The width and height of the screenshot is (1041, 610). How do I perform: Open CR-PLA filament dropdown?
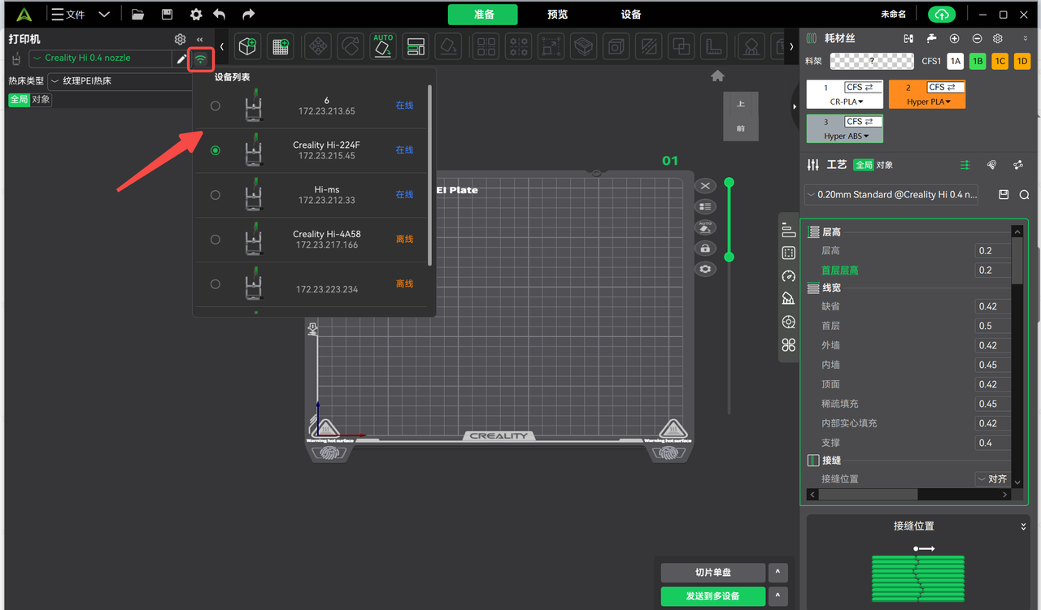(847, 102)
